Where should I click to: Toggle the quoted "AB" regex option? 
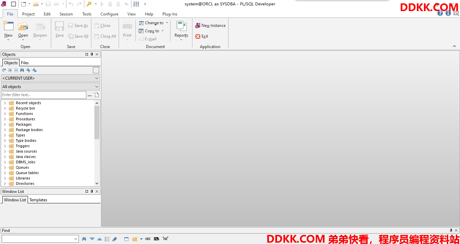(x=165, y=239)
